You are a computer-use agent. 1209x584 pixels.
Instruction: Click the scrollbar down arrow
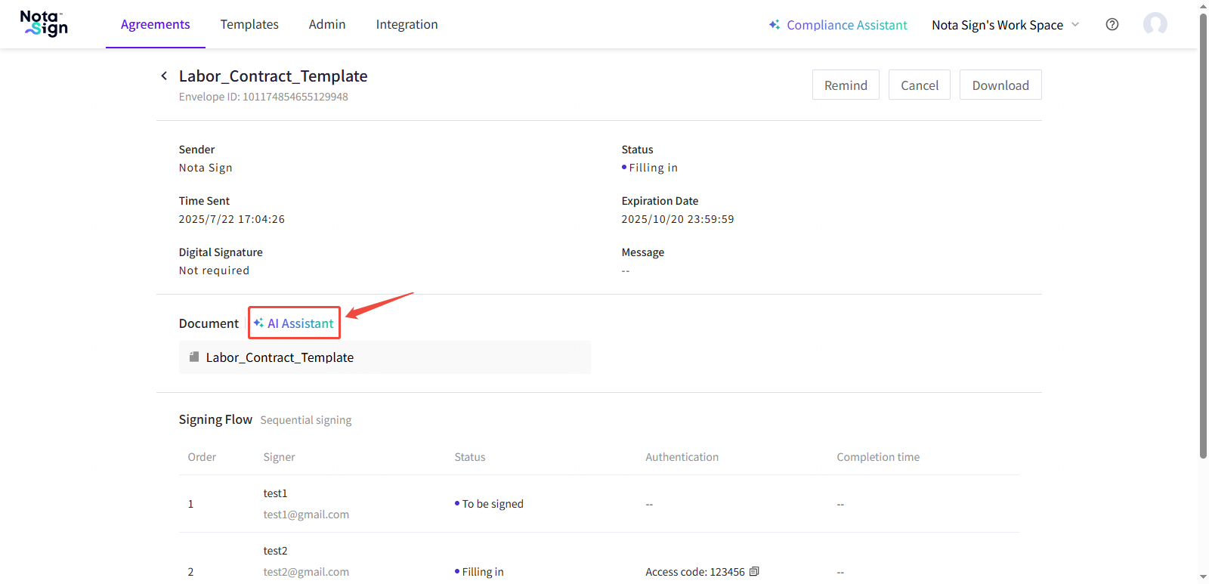pyautogui.click(x=1203, y=578)
